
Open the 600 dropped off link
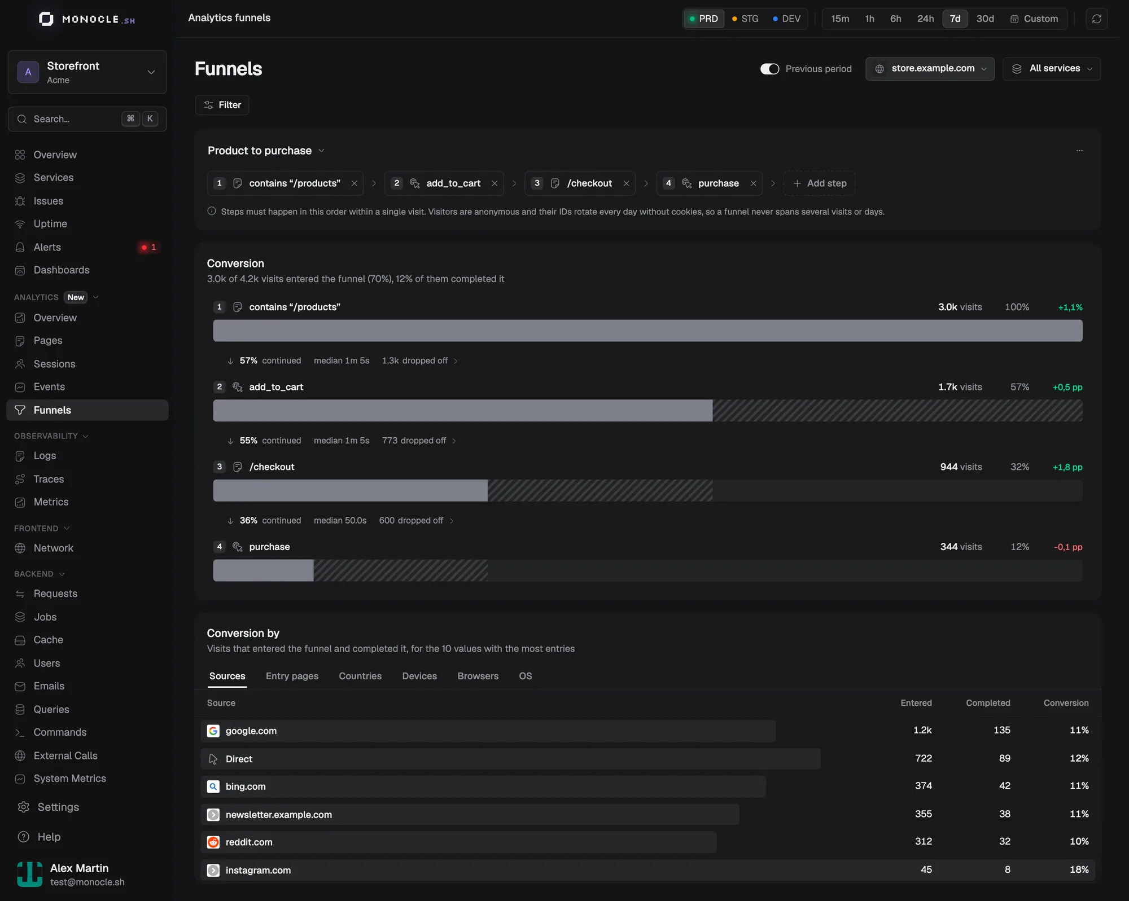(417, 521)
